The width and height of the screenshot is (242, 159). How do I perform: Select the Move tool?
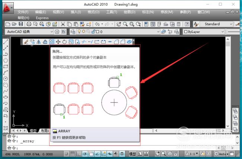pos(58,42)
